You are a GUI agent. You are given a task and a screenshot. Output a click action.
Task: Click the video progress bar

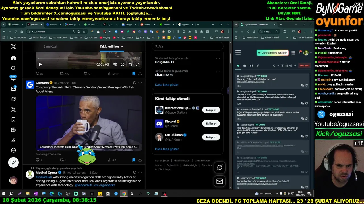click(89, 58)
